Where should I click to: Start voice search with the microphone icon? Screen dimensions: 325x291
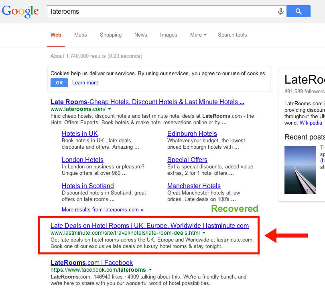(x=280, y=11)
